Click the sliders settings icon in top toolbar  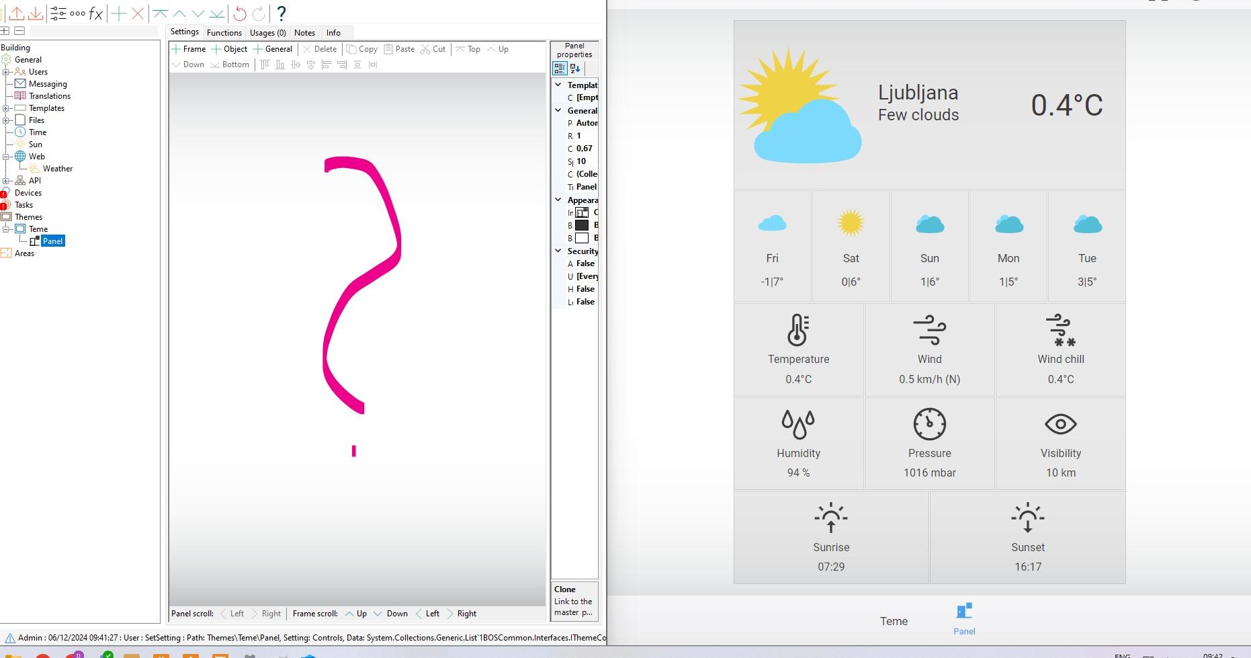click(x=58, y=13)
